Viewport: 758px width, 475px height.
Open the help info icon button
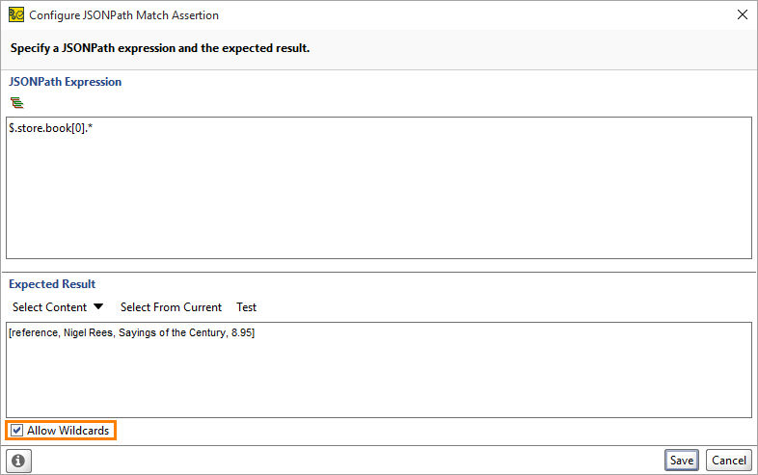tap(19, 461)
